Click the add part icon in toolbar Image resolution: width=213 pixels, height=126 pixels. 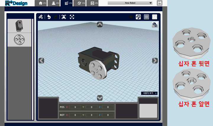(x=41, y=17)
